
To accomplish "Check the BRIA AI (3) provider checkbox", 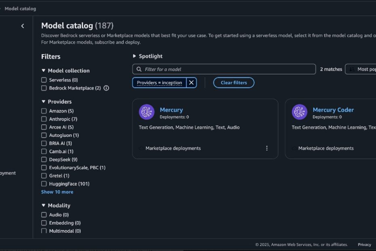I will coord(44,143).
